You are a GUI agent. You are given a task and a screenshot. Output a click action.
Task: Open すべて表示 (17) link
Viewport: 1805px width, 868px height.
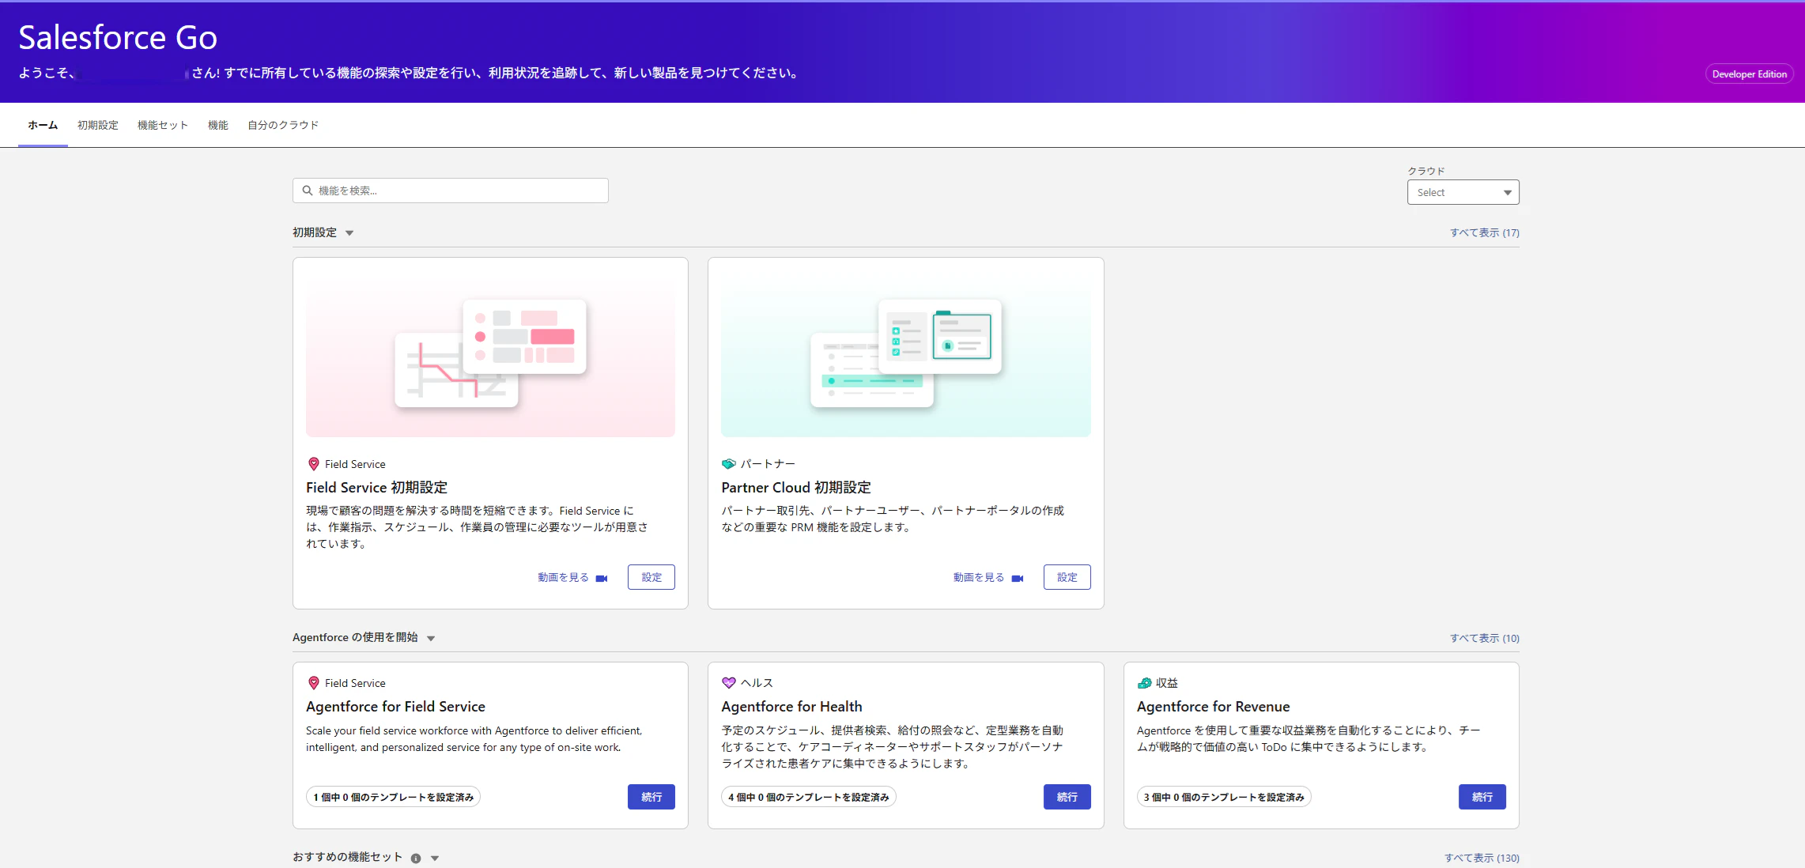coord(1485,232)
